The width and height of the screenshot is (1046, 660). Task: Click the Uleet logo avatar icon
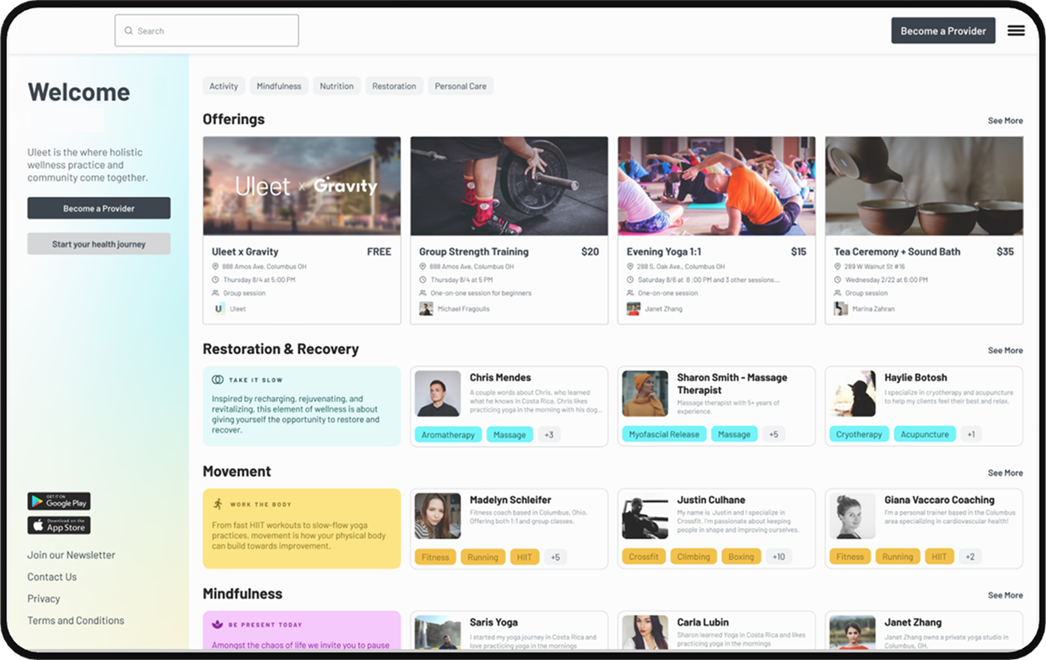(219, 309)
